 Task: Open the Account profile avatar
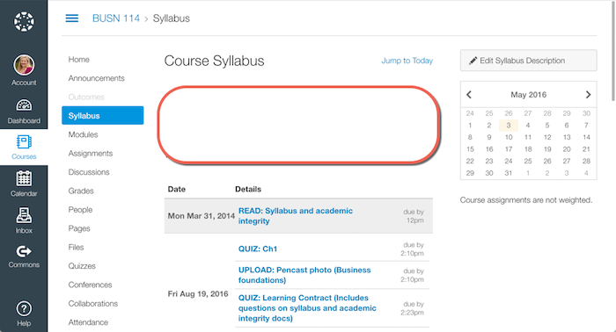tap(24, 65)
